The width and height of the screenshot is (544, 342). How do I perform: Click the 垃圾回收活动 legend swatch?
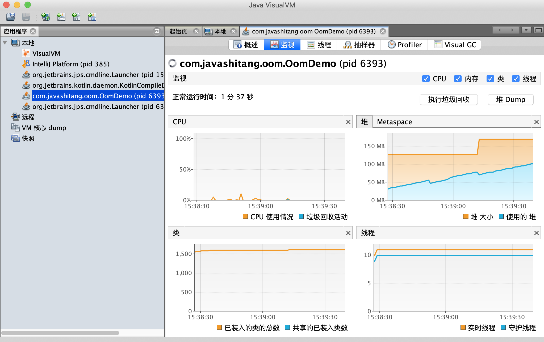pos(301,216)
